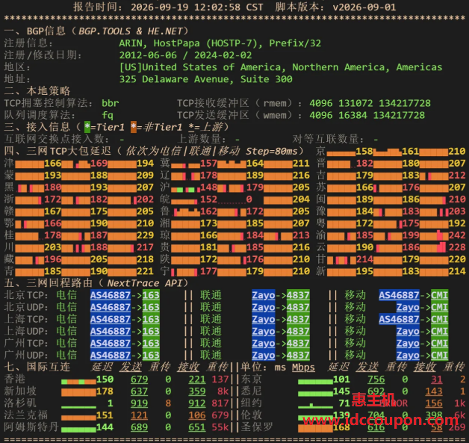
Task: Select 京 row Telecom latency 158
Action: click(364, 151)
